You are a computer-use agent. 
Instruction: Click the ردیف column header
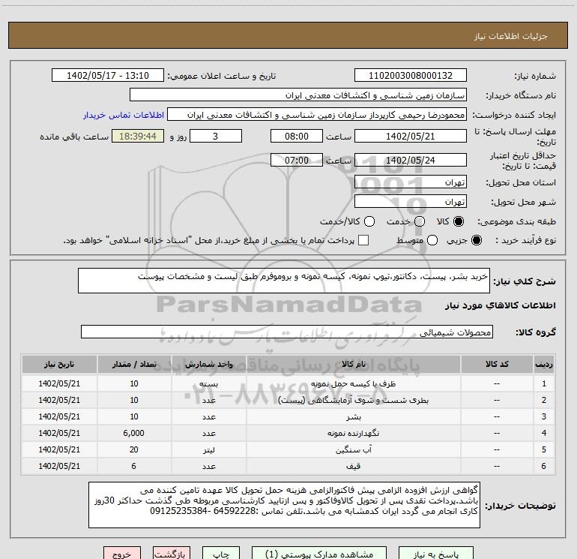(544, 364)
